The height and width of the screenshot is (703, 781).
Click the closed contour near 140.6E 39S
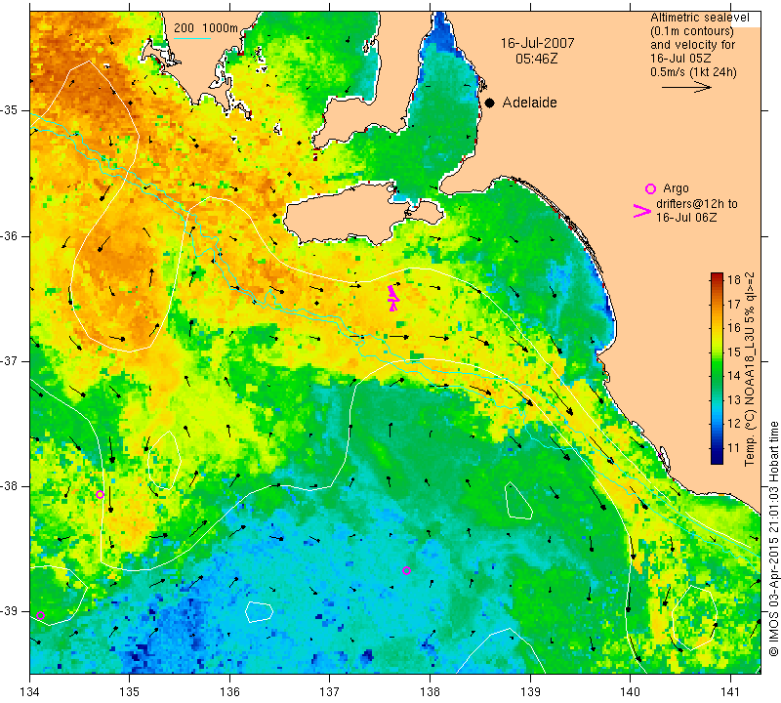pos(694,618)
